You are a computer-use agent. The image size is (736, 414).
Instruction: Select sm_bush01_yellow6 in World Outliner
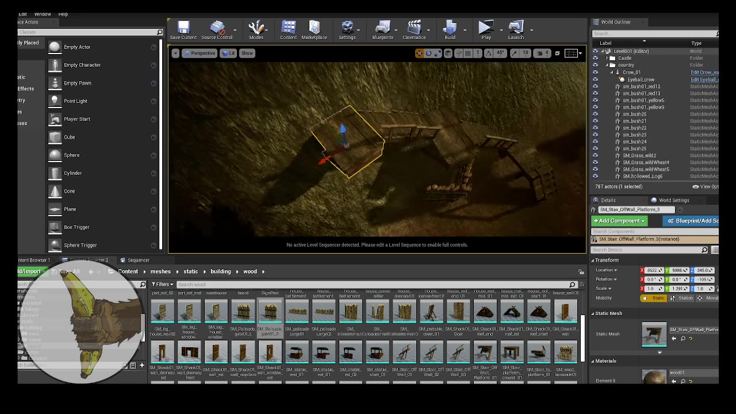click(643, 100)
